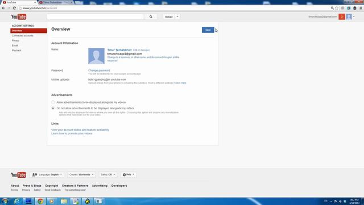Click the notepad-style icon in the taskbar
364x205 pixels.
coord(76,201)
